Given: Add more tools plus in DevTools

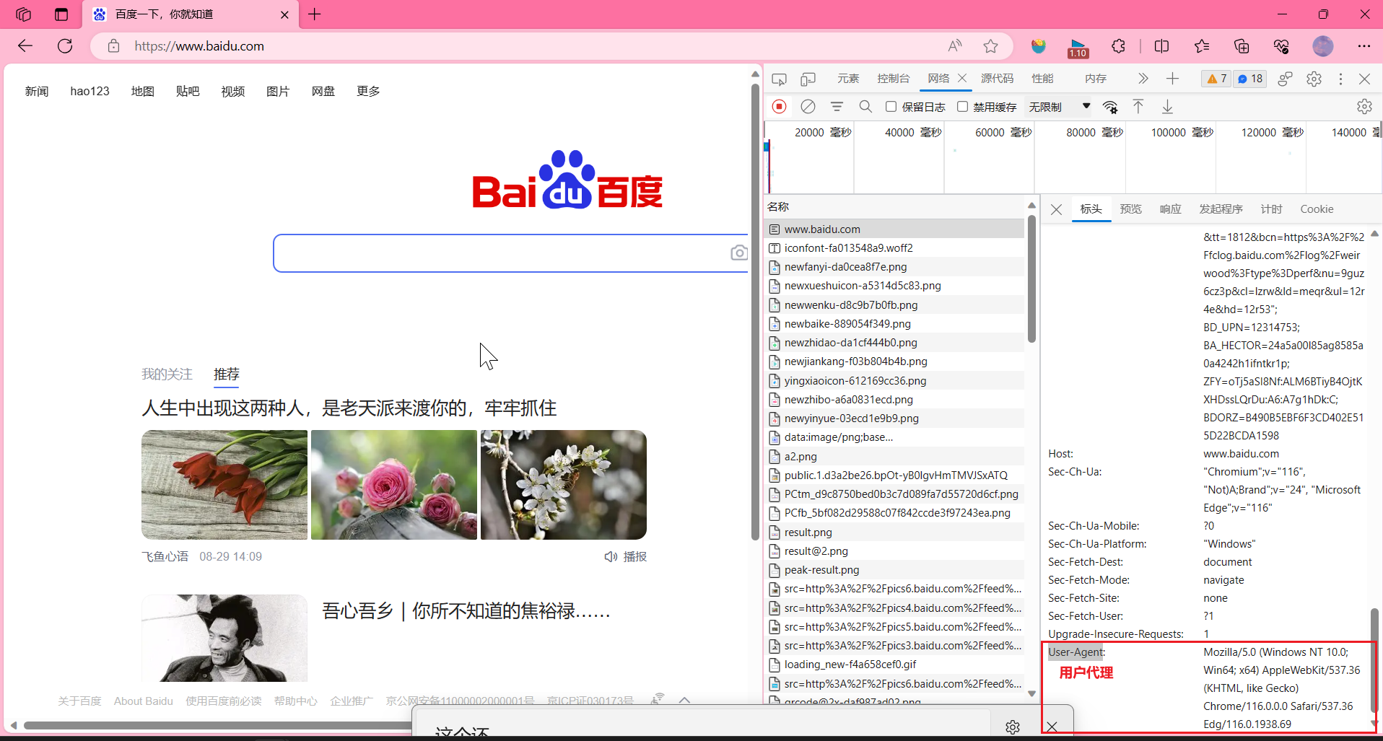Looking at the screenshot, I should 1172,79.
